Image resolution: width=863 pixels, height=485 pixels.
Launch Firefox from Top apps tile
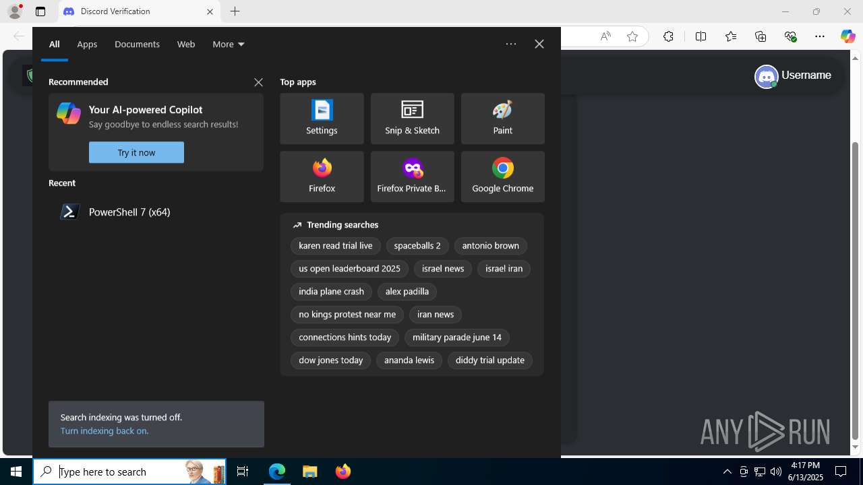(322, 176)
